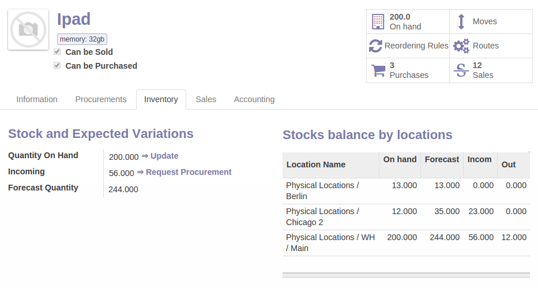Select the Physical Locations / Chicago 2 row
Image resolution: width=538 pixels, height=288 pixels.
click(x=322, y=216)
